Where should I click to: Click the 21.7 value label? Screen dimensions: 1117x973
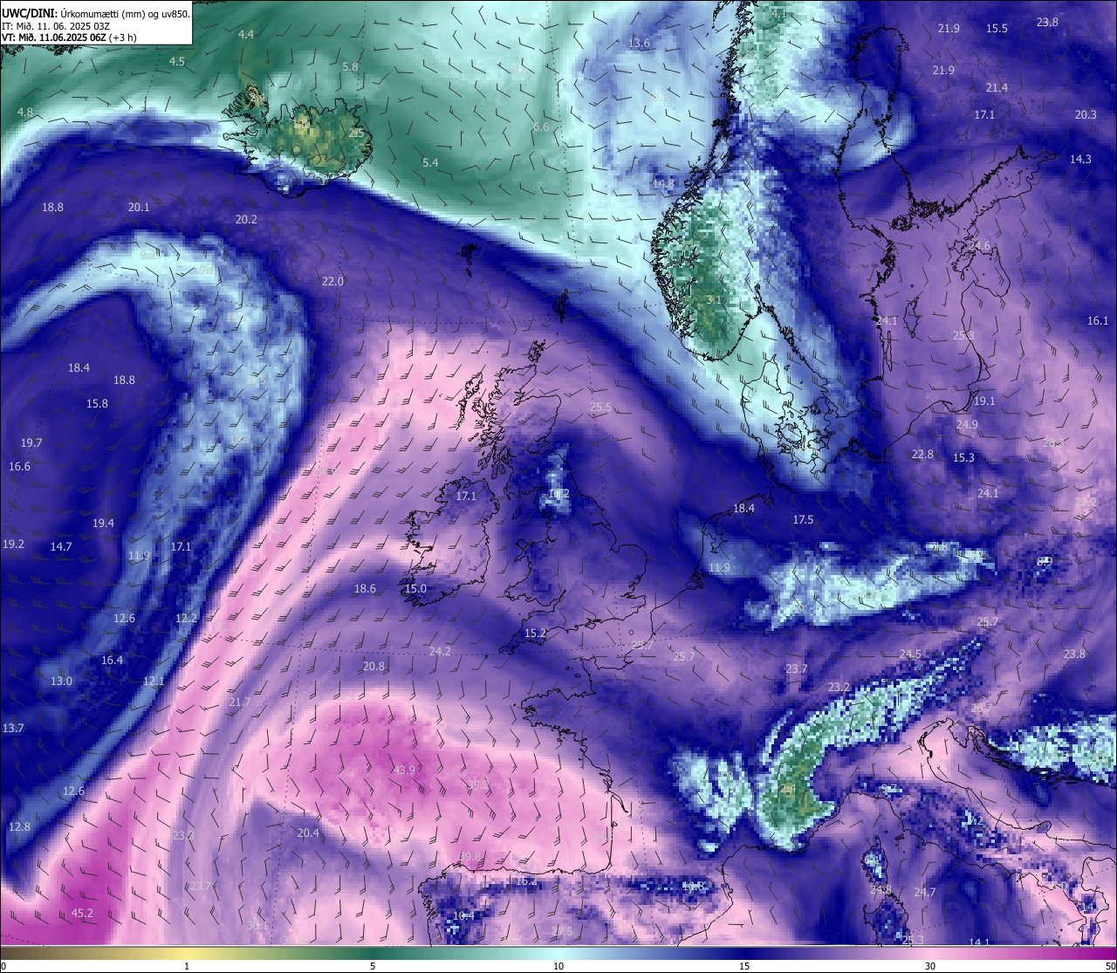[239, 702]
